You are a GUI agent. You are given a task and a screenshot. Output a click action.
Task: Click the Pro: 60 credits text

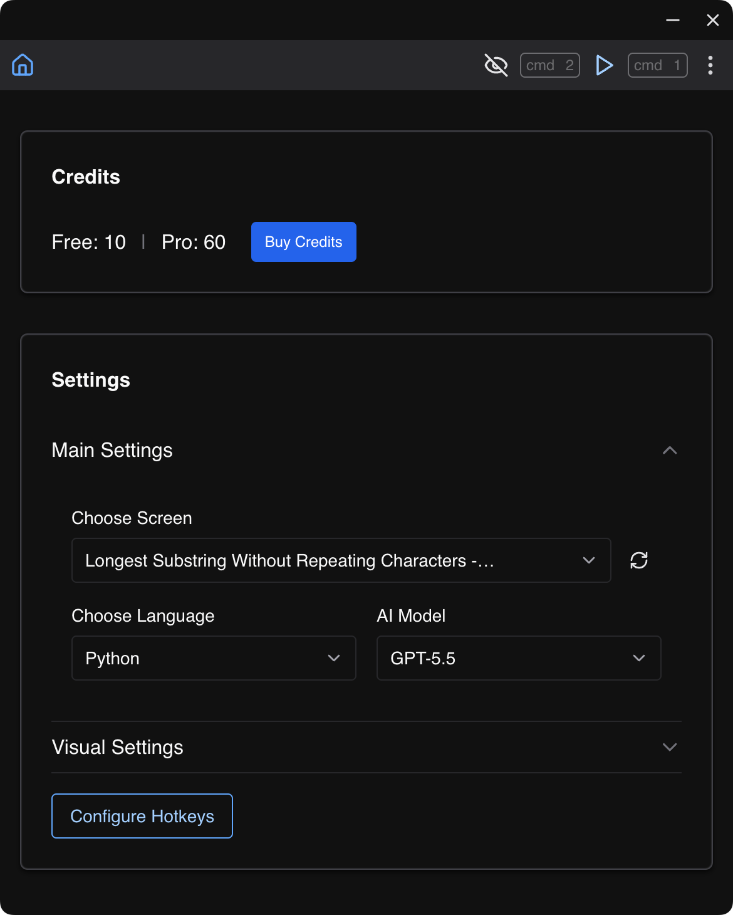pos(194,242)
